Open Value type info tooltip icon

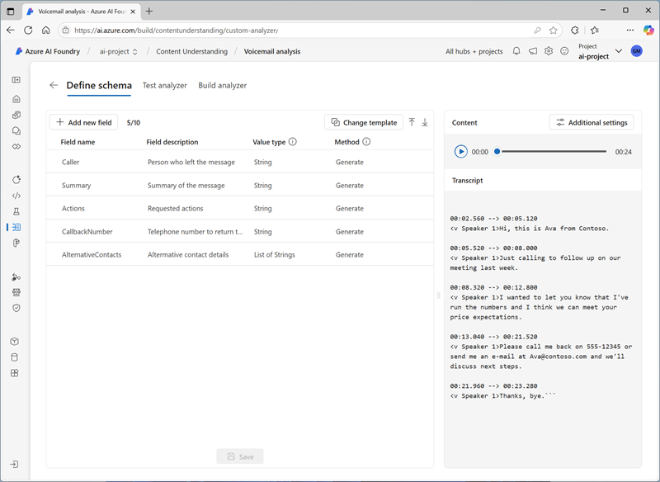(x=293, y=142)
